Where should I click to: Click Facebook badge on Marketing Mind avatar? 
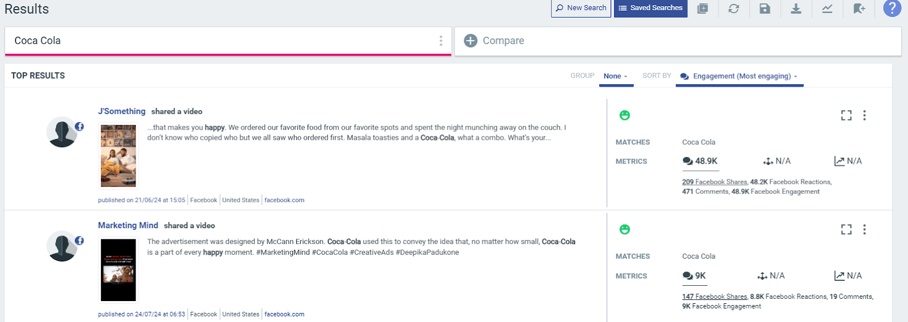79,241
